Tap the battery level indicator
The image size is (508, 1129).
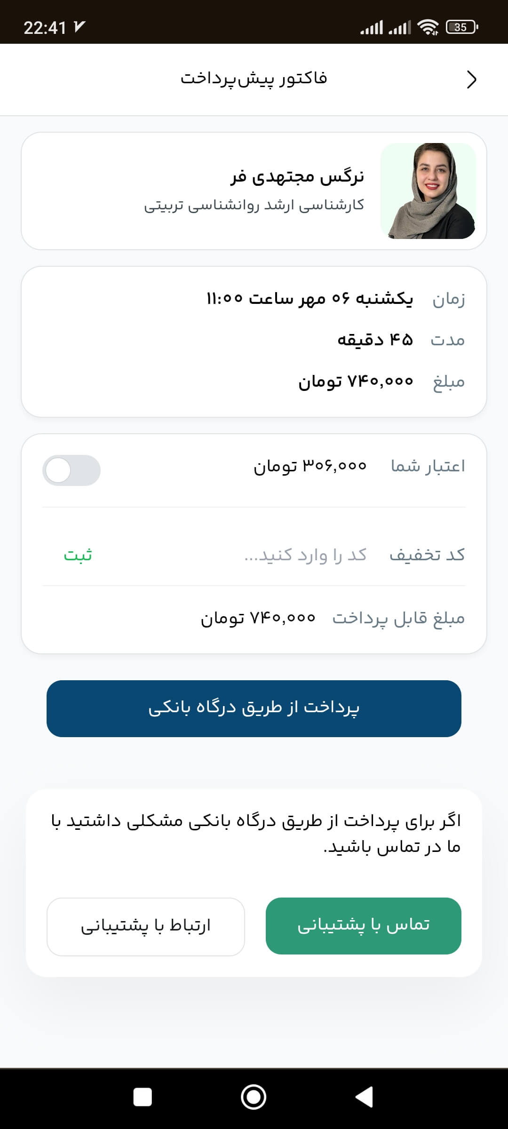(x=461, y=27)
